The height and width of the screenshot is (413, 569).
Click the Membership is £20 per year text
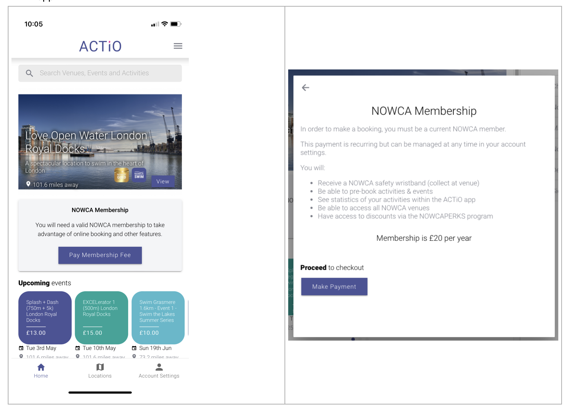pyautogui.click(x=424, y=238)
